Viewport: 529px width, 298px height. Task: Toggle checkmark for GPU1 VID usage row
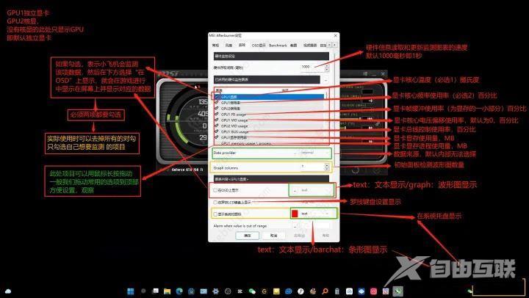[x=217, y=120]
